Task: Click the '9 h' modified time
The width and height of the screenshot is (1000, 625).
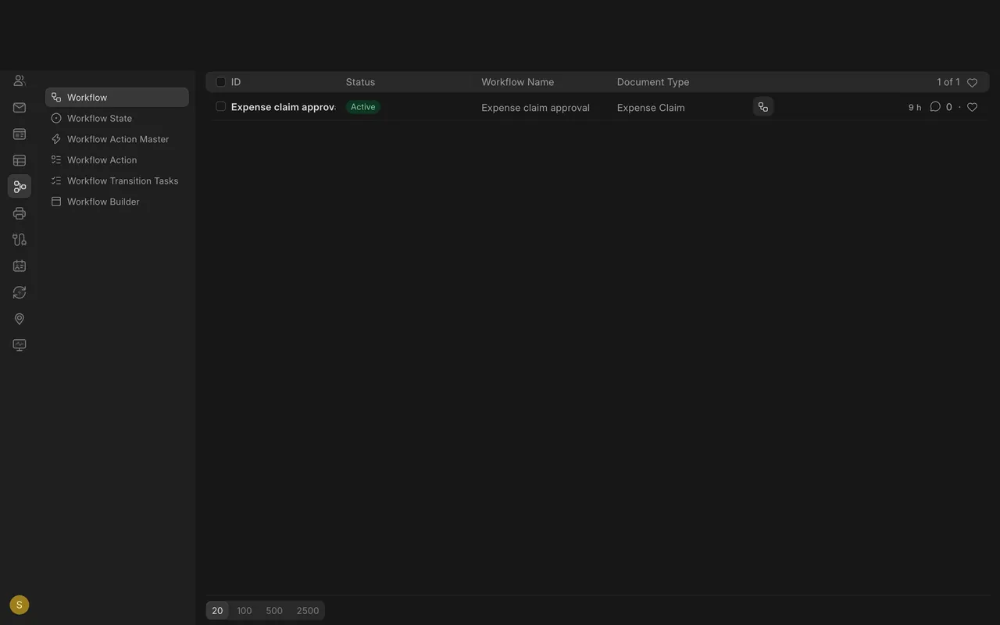Action: 915,108
